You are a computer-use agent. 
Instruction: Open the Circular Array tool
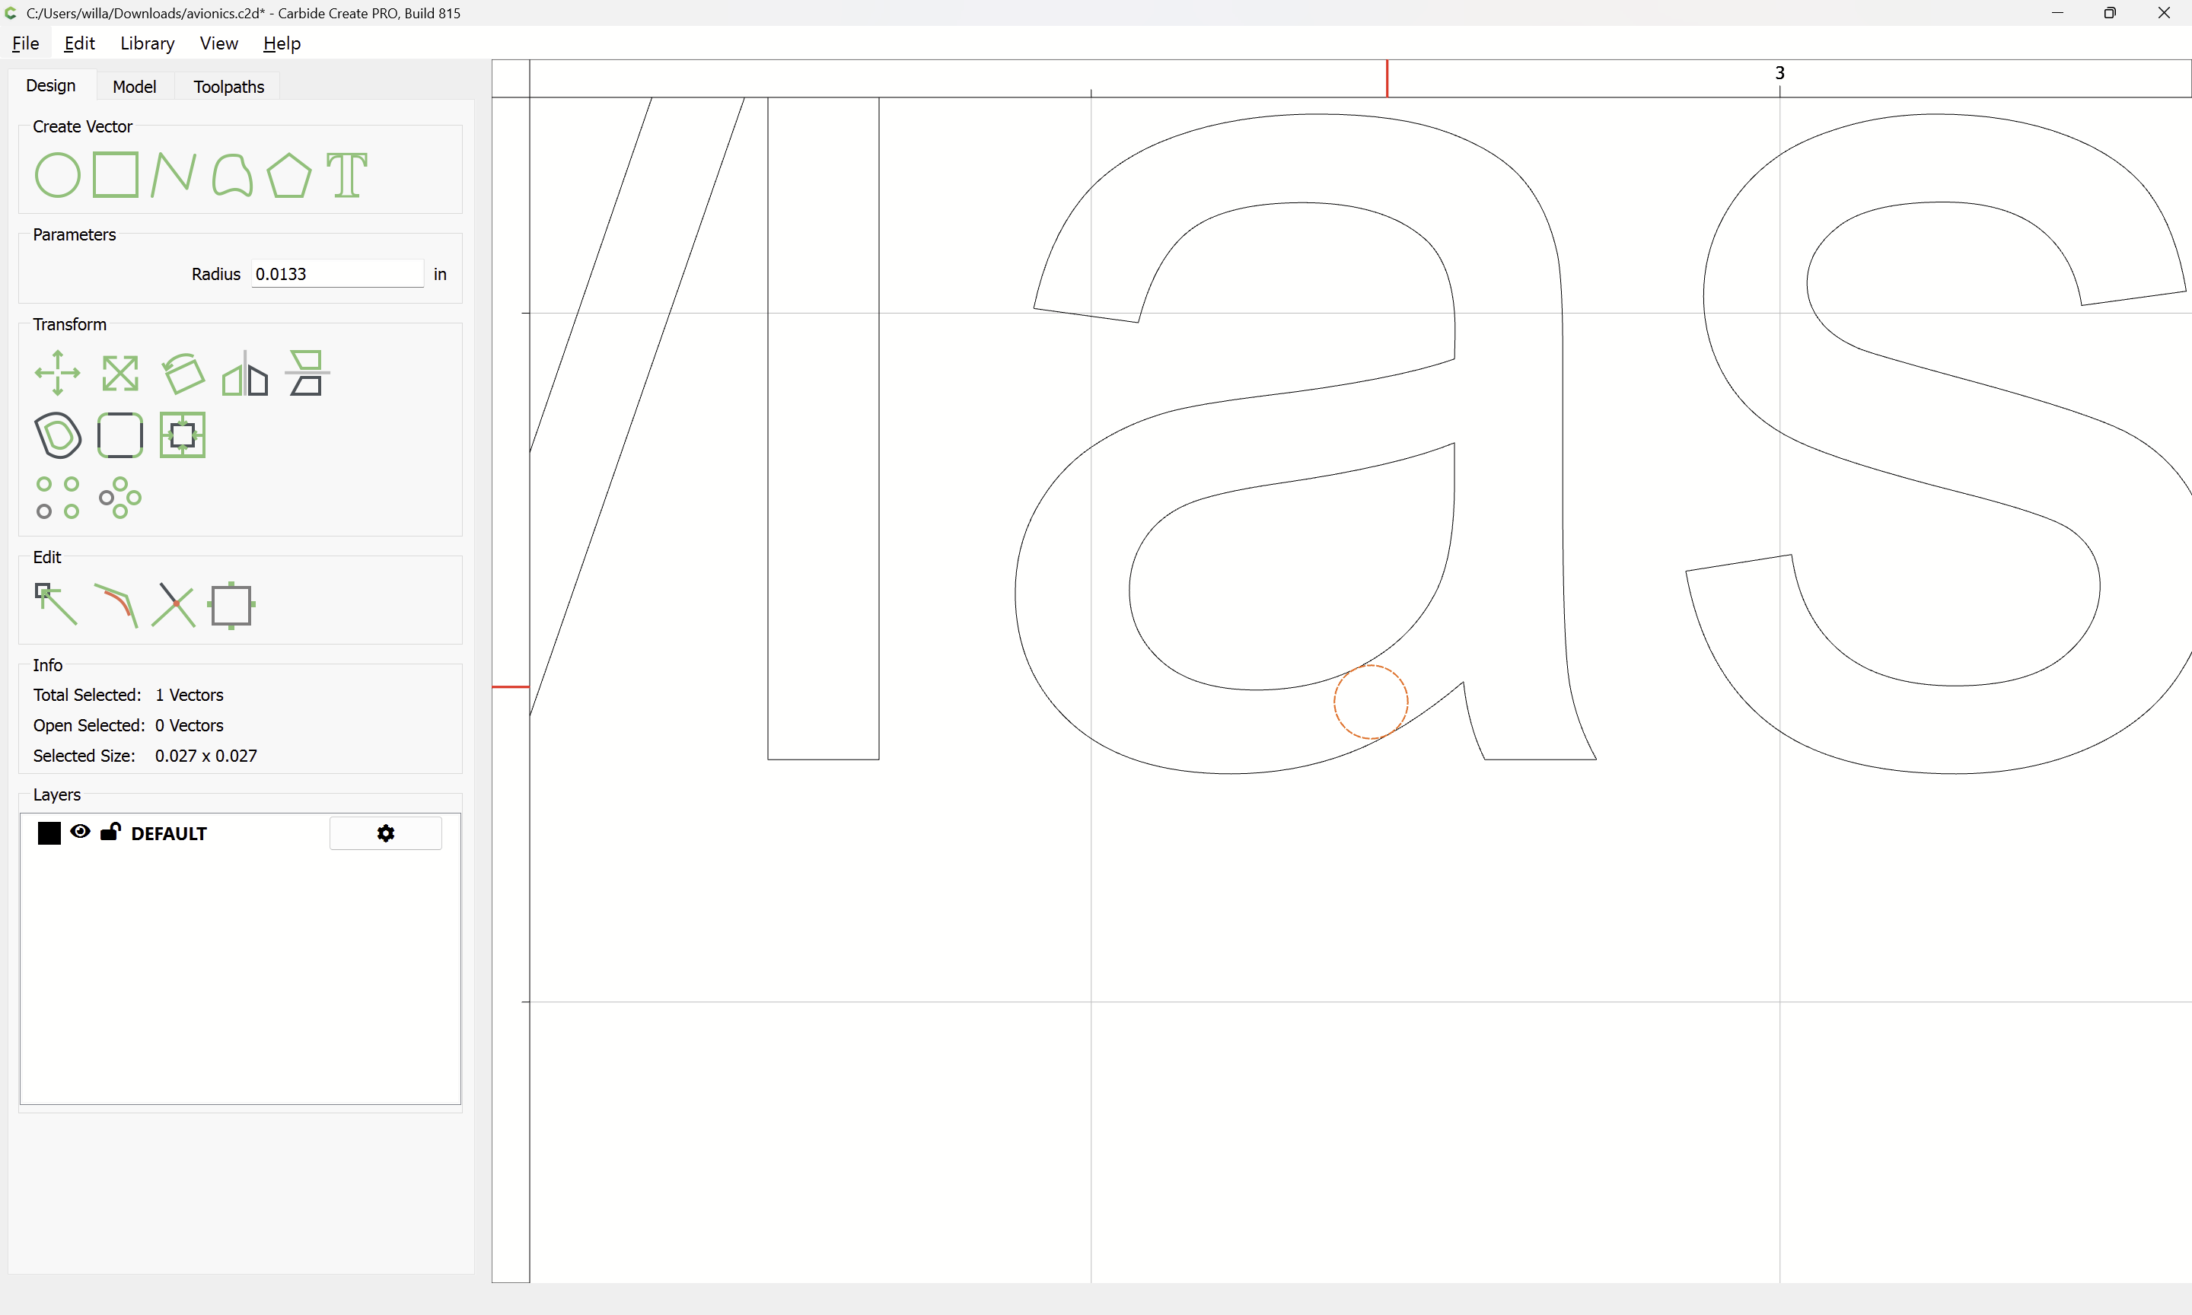[120, 498]
